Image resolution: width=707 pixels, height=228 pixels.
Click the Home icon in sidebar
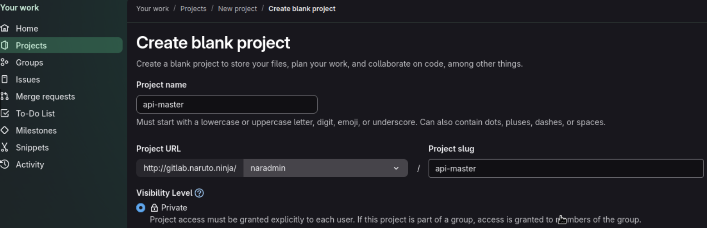(5, 29)
